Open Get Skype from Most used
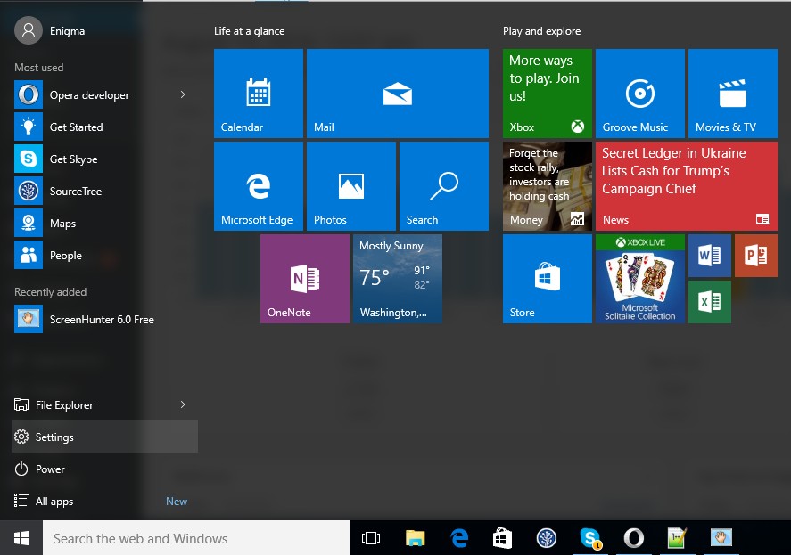The height and width of the screenshot is (555, 791). click(x=105, y=159)
